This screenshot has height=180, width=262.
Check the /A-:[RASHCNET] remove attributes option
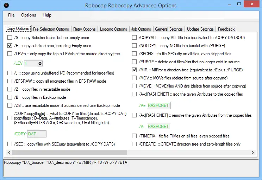[134, 115]
